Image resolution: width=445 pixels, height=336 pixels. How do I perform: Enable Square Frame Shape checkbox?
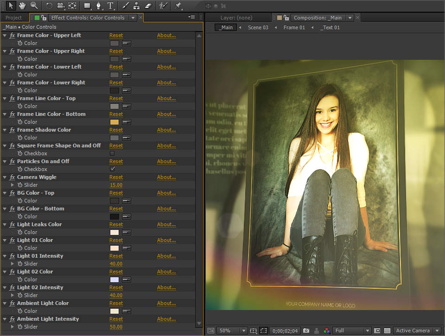[x=112, y=153]
